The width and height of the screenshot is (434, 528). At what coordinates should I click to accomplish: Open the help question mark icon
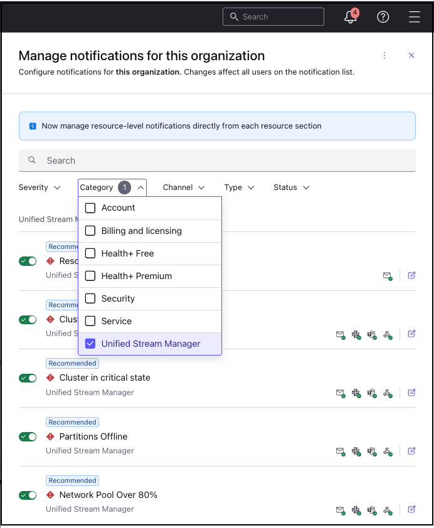coord(383,17)
